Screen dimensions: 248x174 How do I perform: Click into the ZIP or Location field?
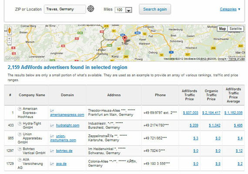(65, 9)
